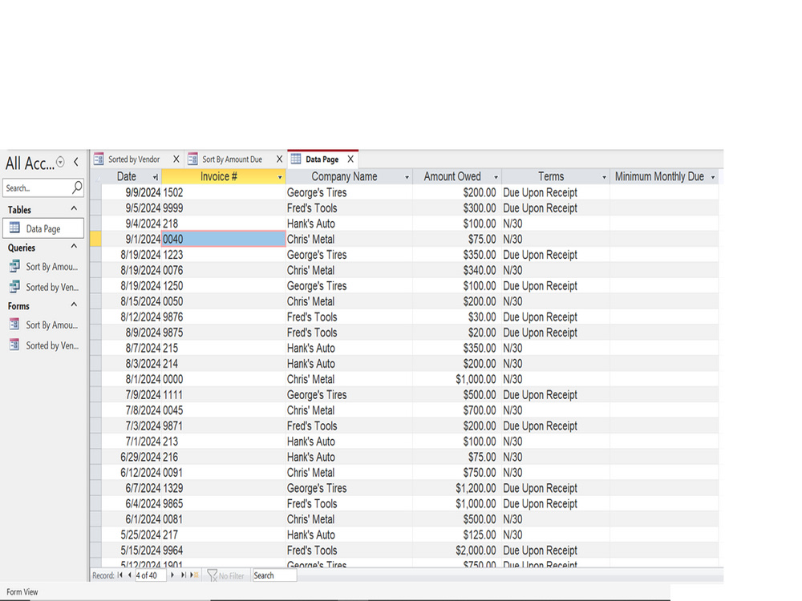Select the highlighted row selector for 9/1/2024
The height and width of the screenshot is (601, 802).
click(95, 239)
